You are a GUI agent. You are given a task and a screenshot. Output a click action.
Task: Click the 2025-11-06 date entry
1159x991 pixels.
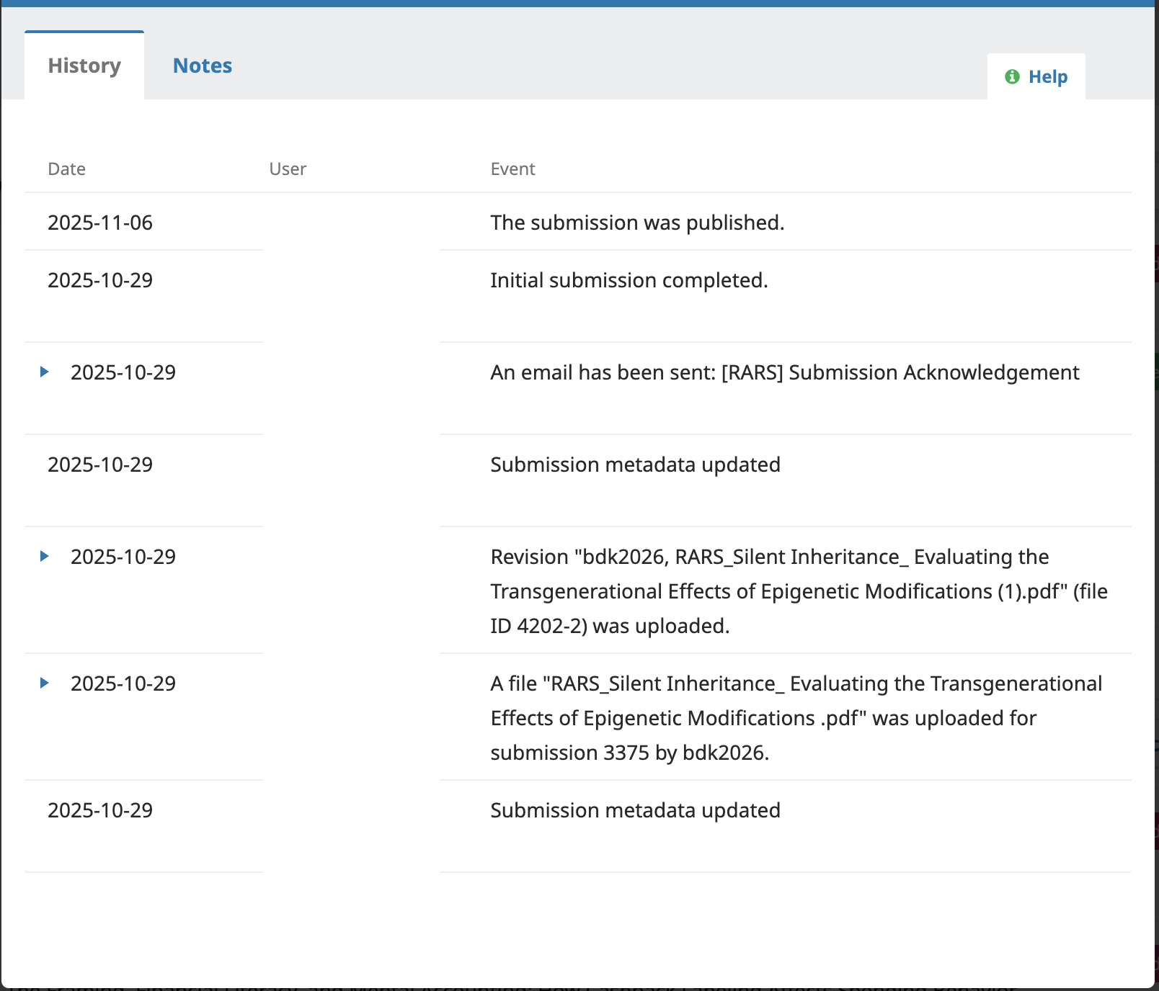[100, 223]
